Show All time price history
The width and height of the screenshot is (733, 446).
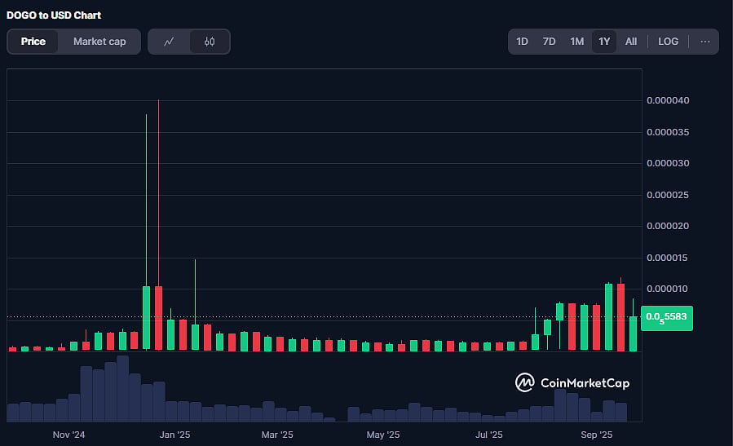[x=631, y=42]
